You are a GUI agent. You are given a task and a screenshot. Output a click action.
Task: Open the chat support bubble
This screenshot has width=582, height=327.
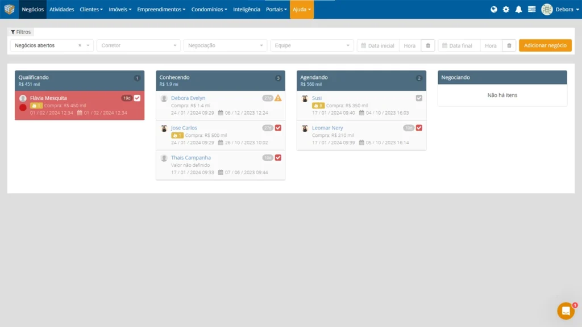click(566, 311)
